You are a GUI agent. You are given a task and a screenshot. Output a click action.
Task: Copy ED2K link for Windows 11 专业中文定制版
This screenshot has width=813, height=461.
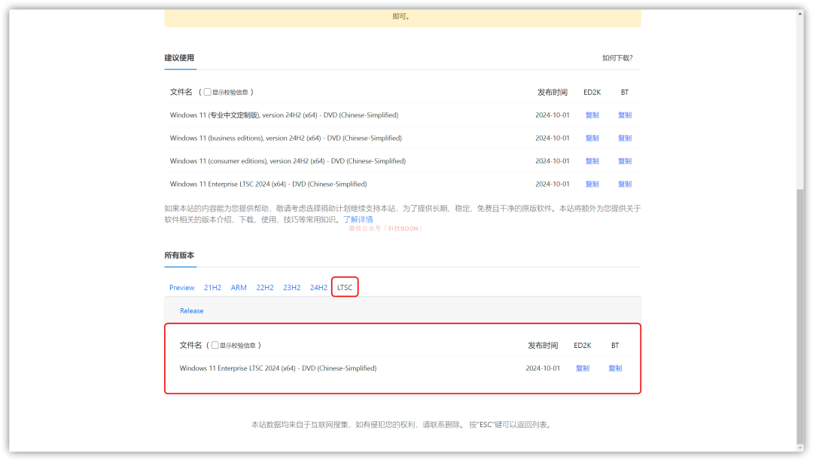tap(592, 115)
